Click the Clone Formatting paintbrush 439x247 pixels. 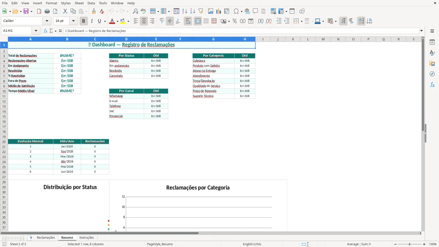(x=94, y=11)
